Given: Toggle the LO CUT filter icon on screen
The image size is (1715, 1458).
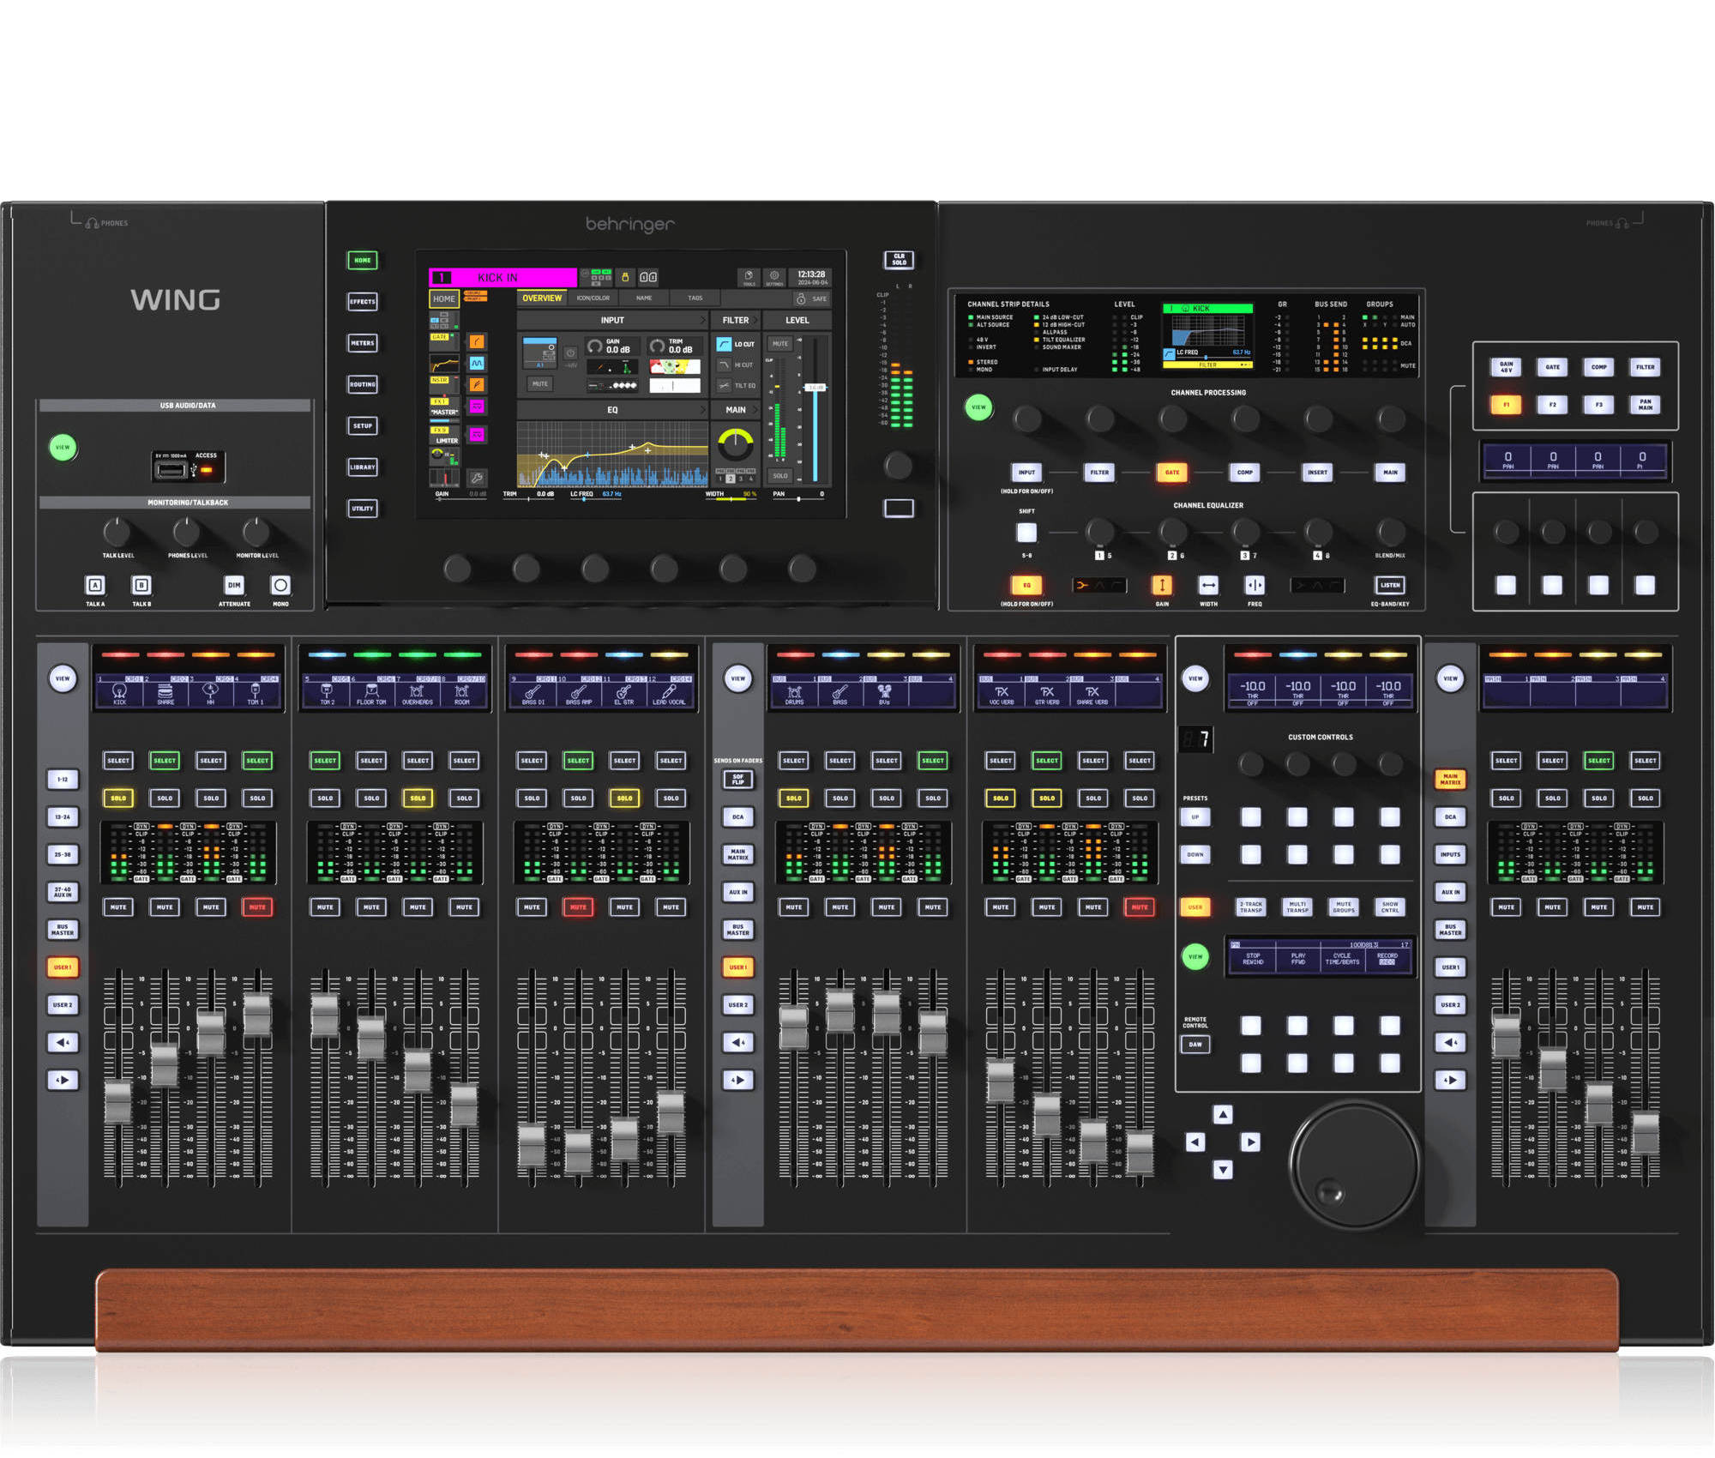Looking at the screenshot, I should click(x=725, y=344).
